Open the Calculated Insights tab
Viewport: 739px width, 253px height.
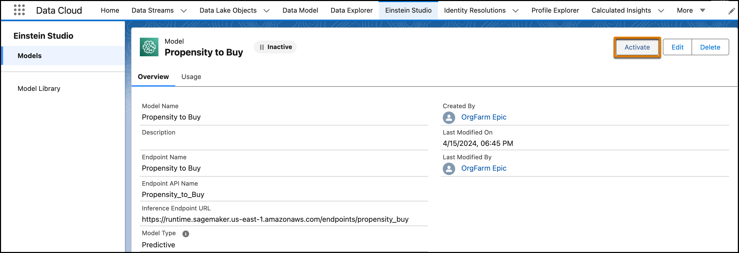(621, 10)
